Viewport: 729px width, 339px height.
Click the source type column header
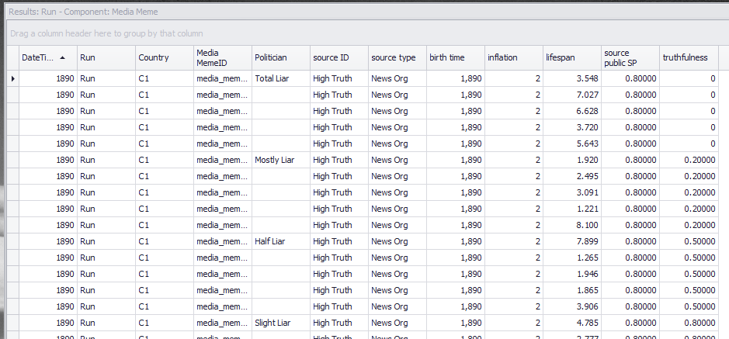tap(397, 57)
